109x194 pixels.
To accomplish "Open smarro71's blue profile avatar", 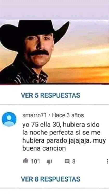I will click(x=9, y=119).
